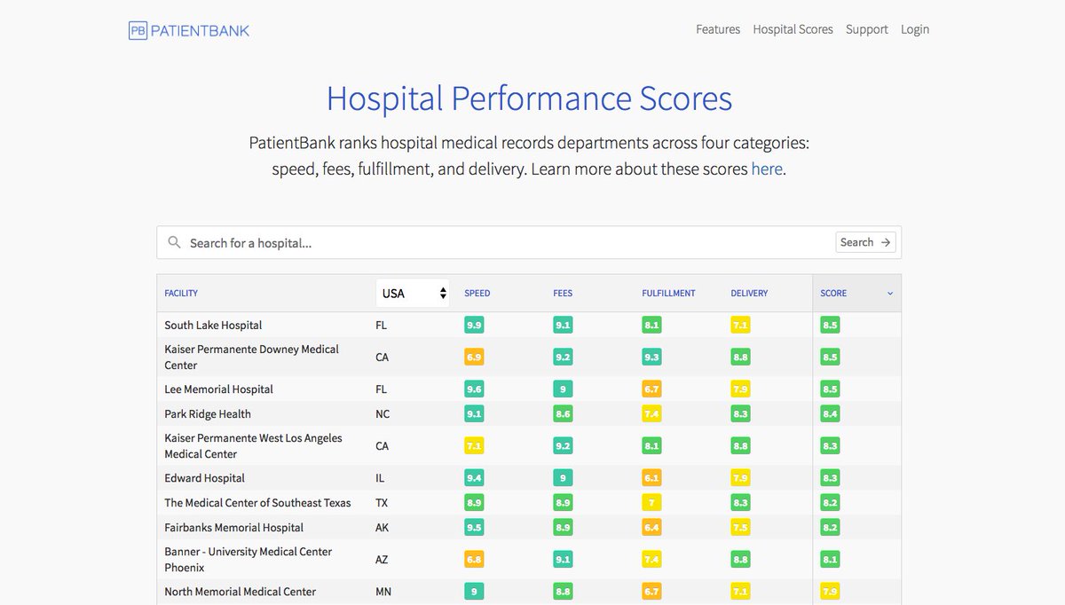The height and width of the screenshot is (605, 1065).
Task: Click the NC state cell for Park Ridge
Action: point(383,414)
